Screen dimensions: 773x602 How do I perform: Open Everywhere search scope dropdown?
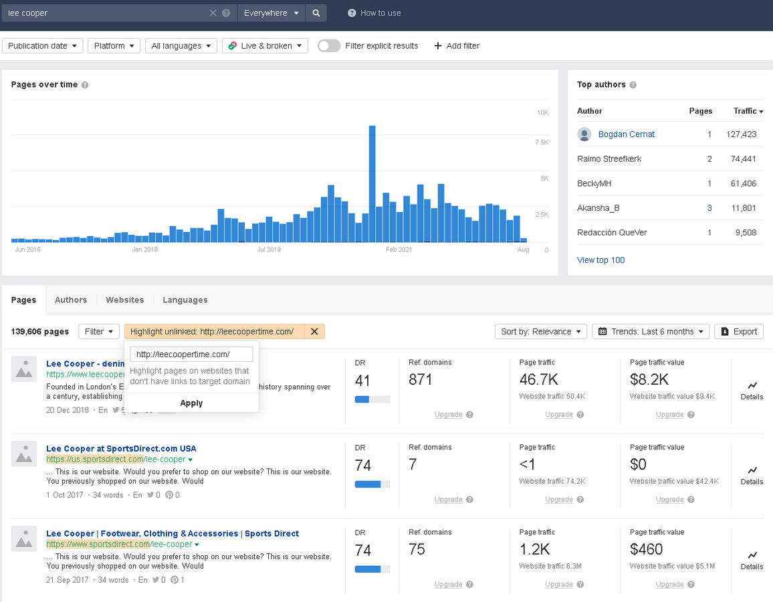click(x=271, y=13)
